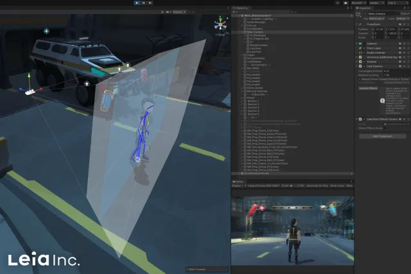Image resolution: width=411 pixels, height=274 pixels.
Task: Adjust the Game view Scale slider
Action: click(294, 185)
